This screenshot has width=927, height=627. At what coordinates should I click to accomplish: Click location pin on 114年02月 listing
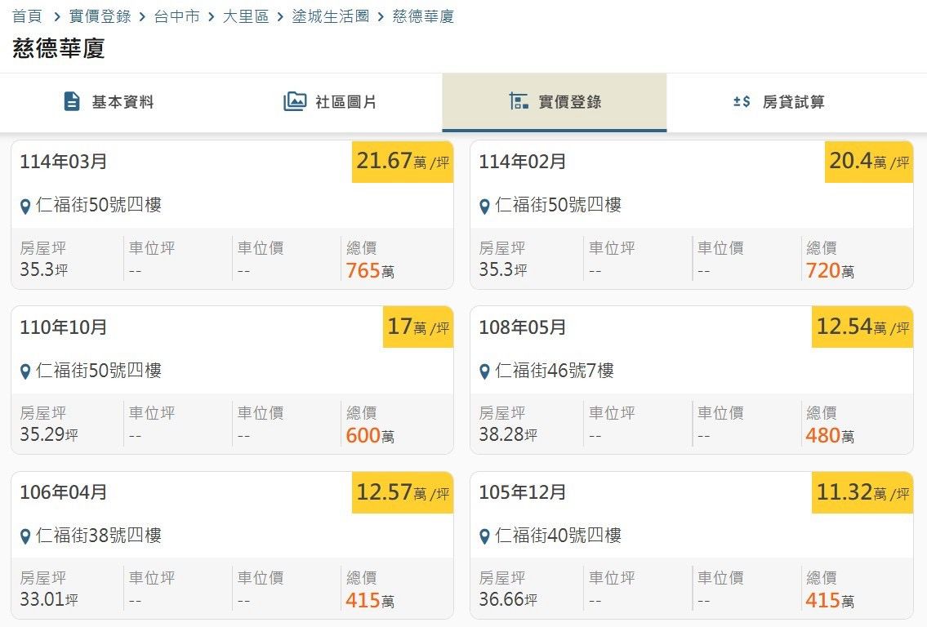pos(484,207)
